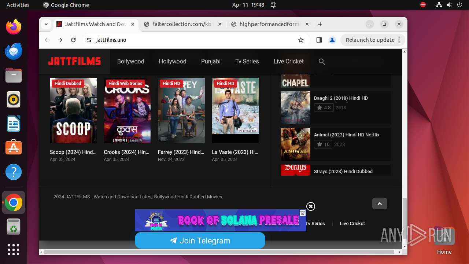Viewport: 469px width, 264px height.
Task: Click La Vaste (2023) title link
Action: (x=235, y=152)
